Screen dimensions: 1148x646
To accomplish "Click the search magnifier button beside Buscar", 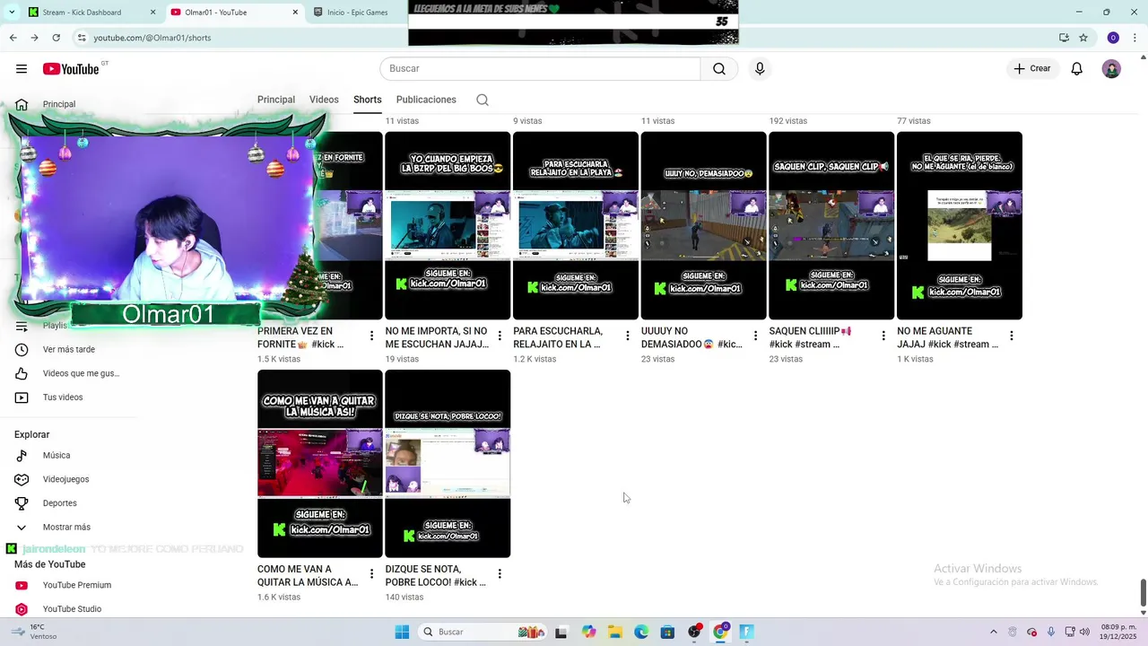I will [719, 69].
